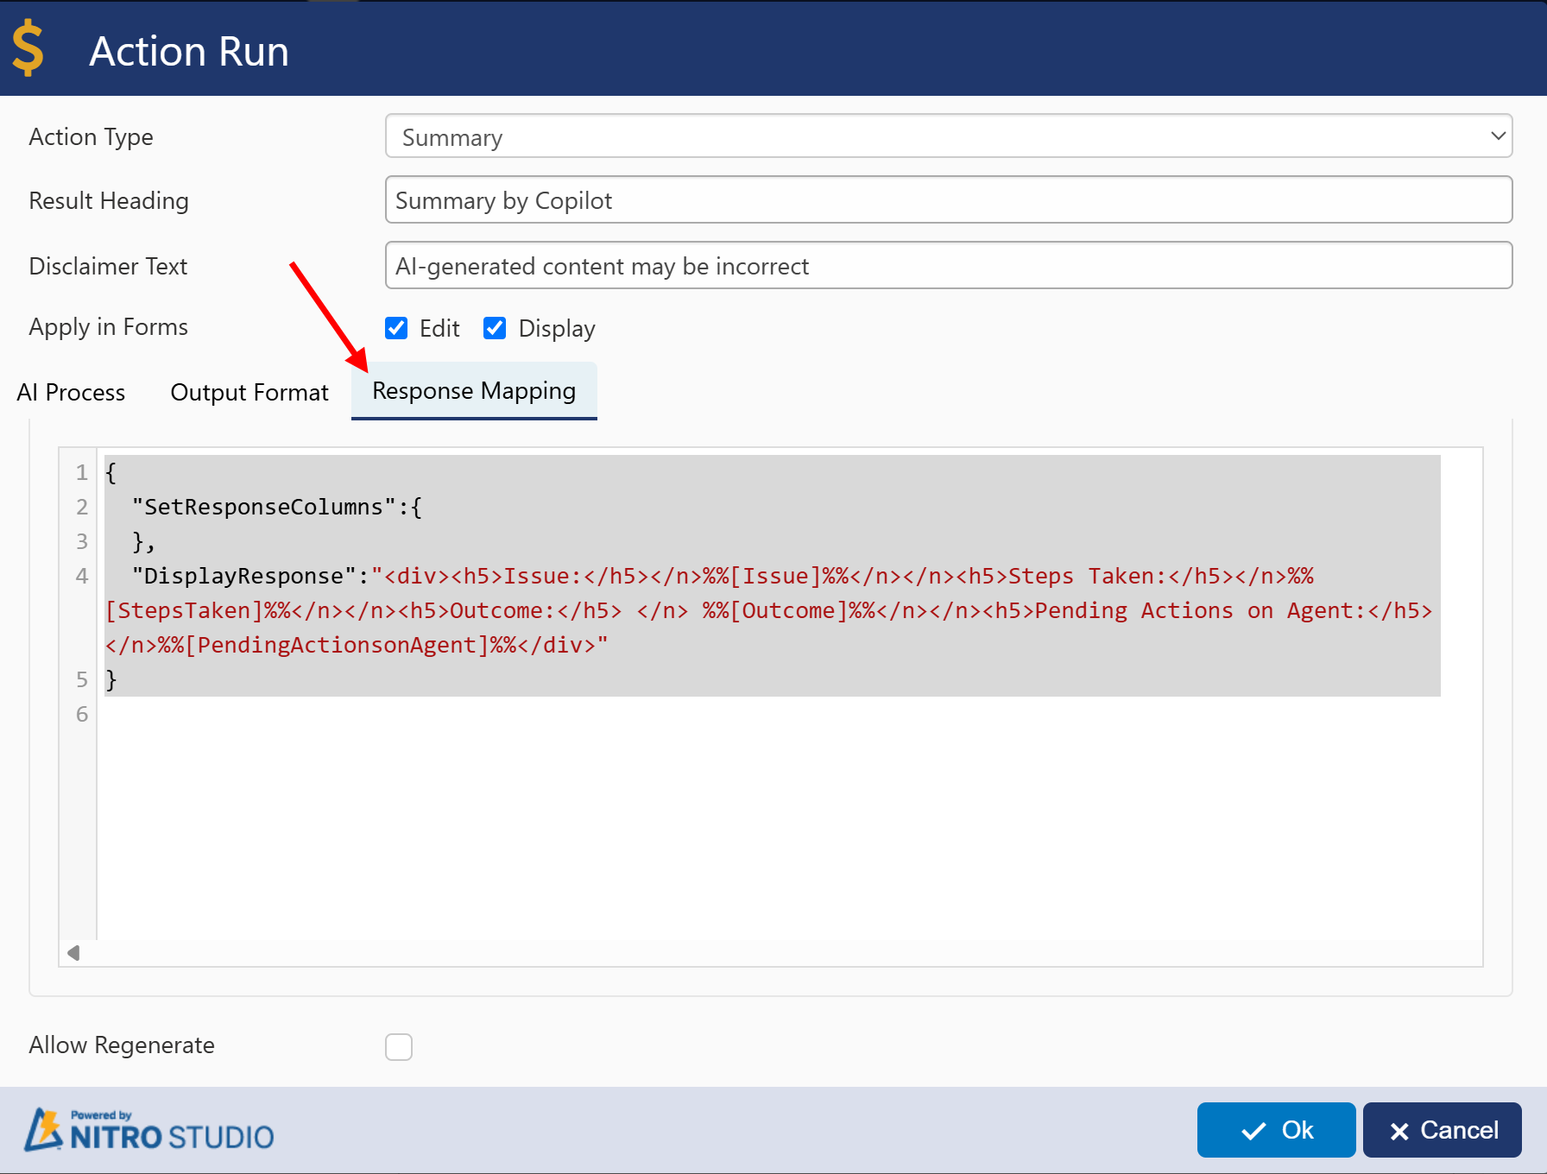Click the Action Run header title
1547x1174 pixels.
pyautogui.click(x=189, y=51)
